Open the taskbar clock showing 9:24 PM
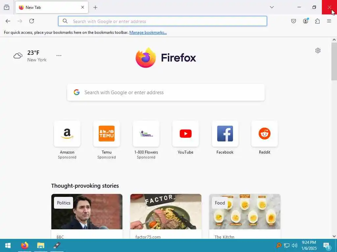The width and height of the screenshot is (337, 252). coord(309,245)
